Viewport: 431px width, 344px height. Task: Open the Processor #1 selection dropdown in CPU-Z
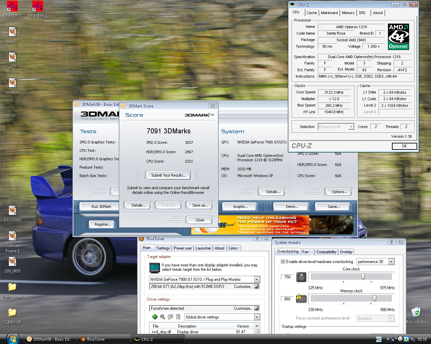tap(351, 126)
